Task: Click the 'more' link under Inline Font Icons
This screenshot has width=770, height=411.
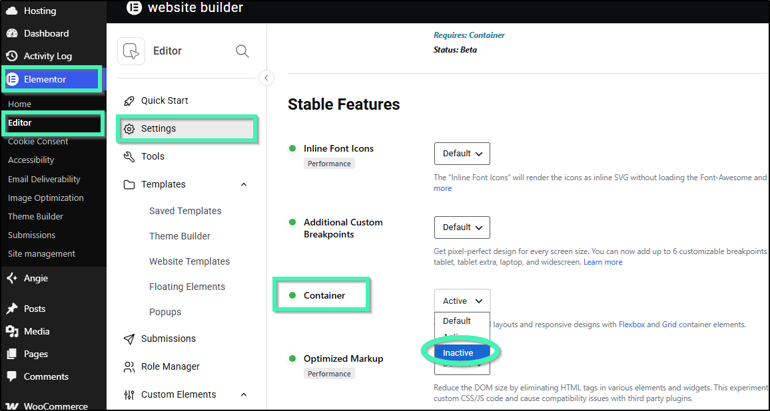Action: [442, 188]
